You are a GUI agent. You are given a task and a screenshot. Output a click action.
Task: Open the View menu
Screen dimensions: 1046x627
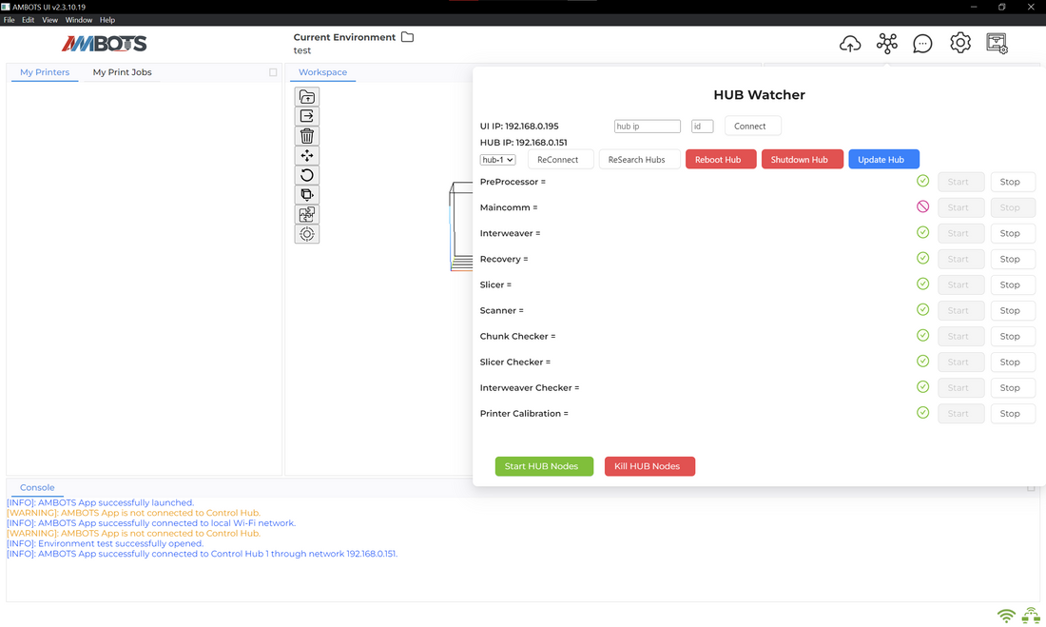50,20
